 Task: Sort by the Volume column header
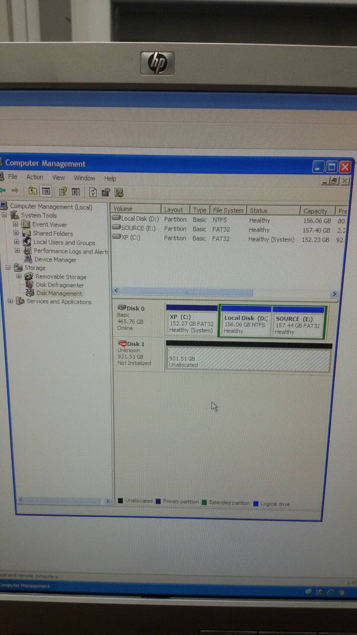136,209
